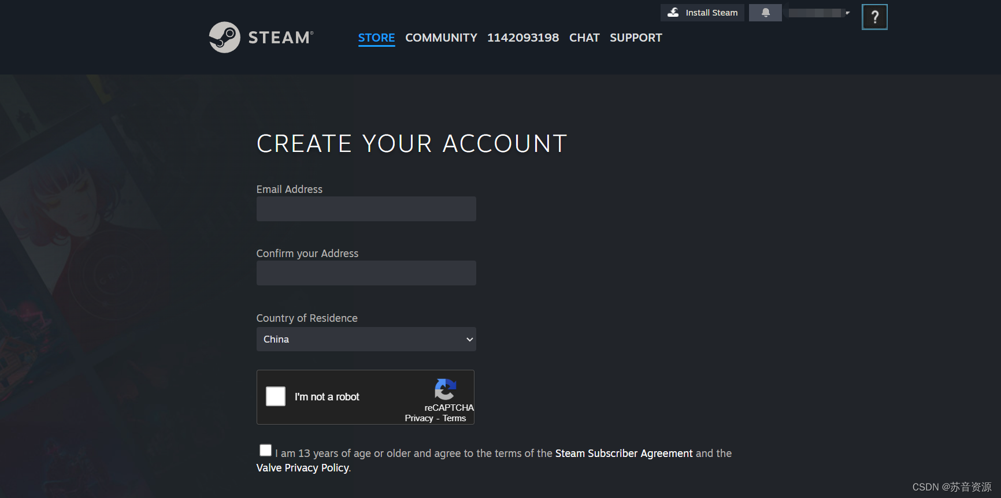Viewport: 1001px width, 498px height.
Task: Click the Country of Residence label
Action: click(307, 318)
